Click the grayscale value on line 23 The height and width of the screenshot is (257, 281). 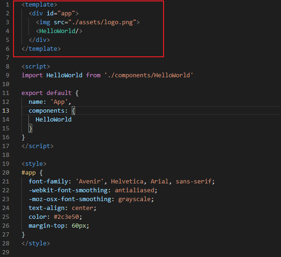point(134,199)
